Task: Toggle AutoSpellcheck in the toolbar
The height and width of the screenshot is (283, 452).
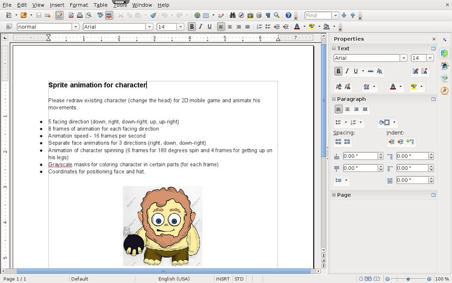Action: tap(109, 16)
